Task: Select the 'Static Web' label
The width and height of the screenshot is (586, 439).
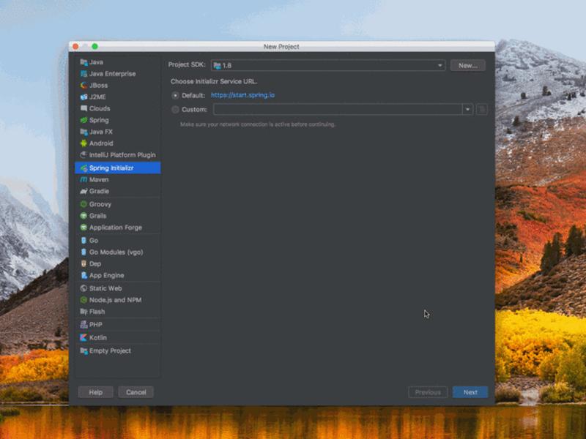Action: coord(105,288)
